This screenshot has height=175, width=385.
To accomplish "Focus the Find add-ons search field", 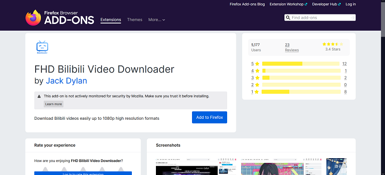I will (320, 18).
